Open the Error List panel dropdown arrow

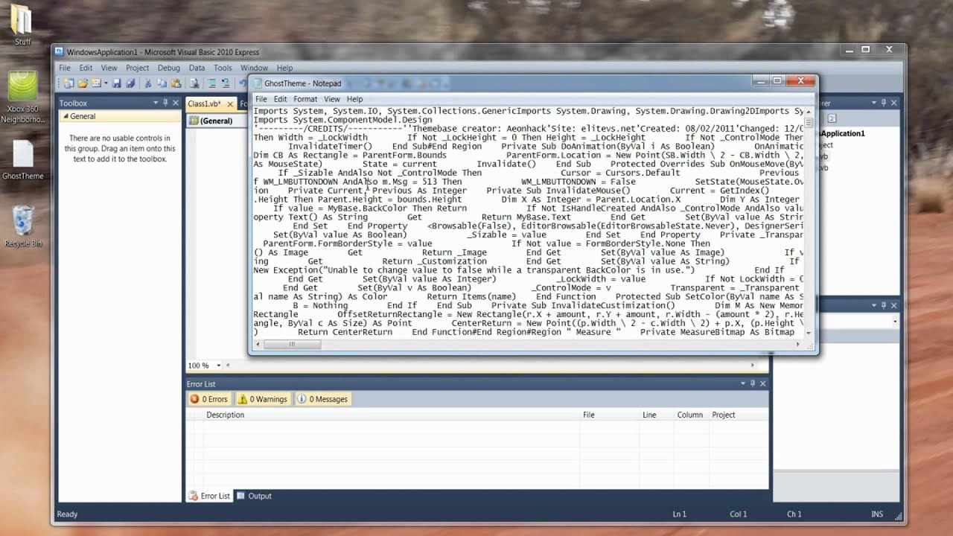point(742,383)
